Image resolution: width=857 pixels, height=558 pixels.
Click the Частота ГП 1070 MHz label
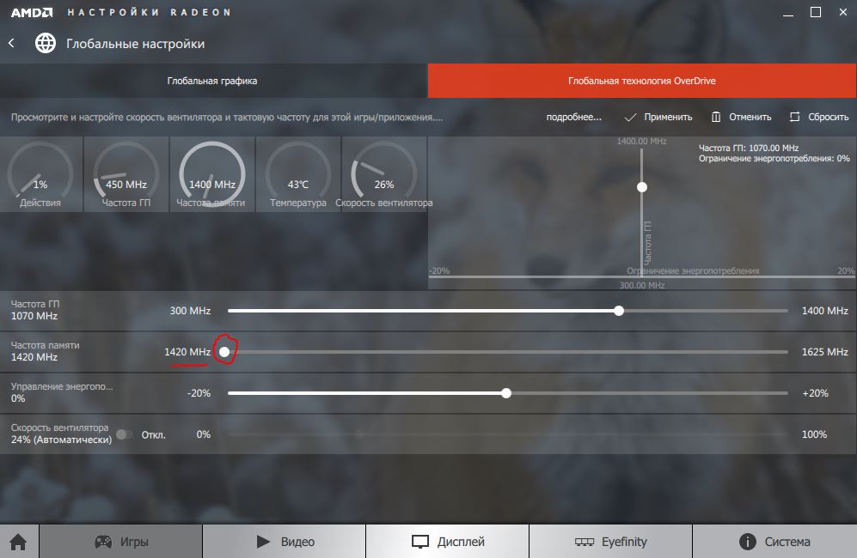34,310
